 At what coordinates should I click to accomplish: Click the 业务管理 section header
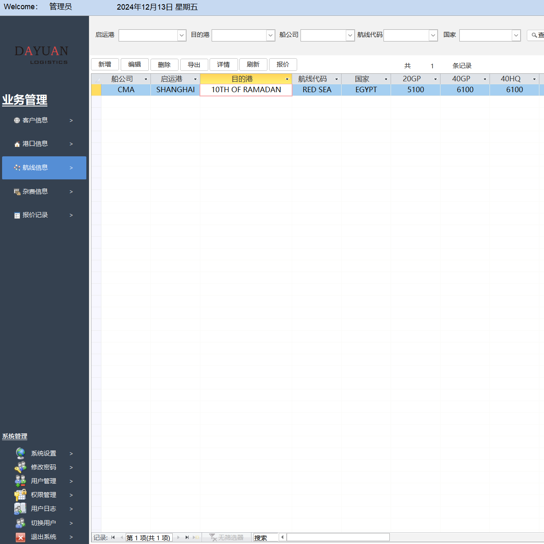pos(24,101)
